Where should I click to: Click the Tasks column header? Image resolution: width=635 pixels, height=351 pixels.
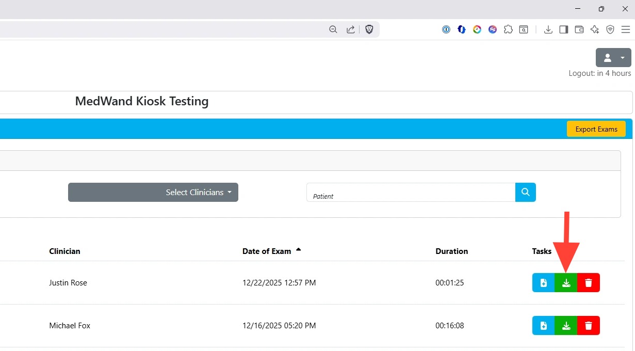click(542, 251)
